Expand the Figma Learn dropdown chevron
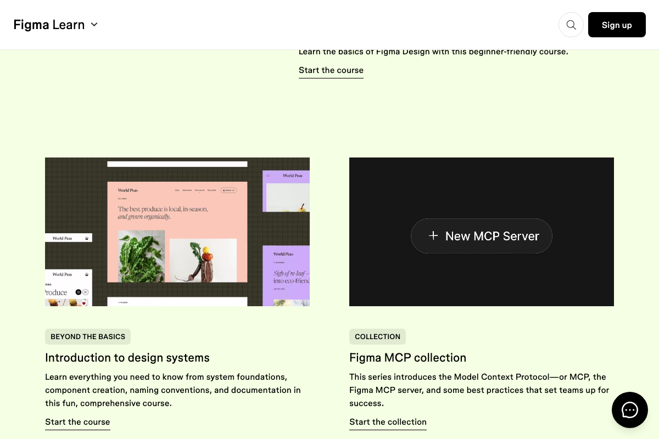 pyautogui.click(x=94, y=25)
